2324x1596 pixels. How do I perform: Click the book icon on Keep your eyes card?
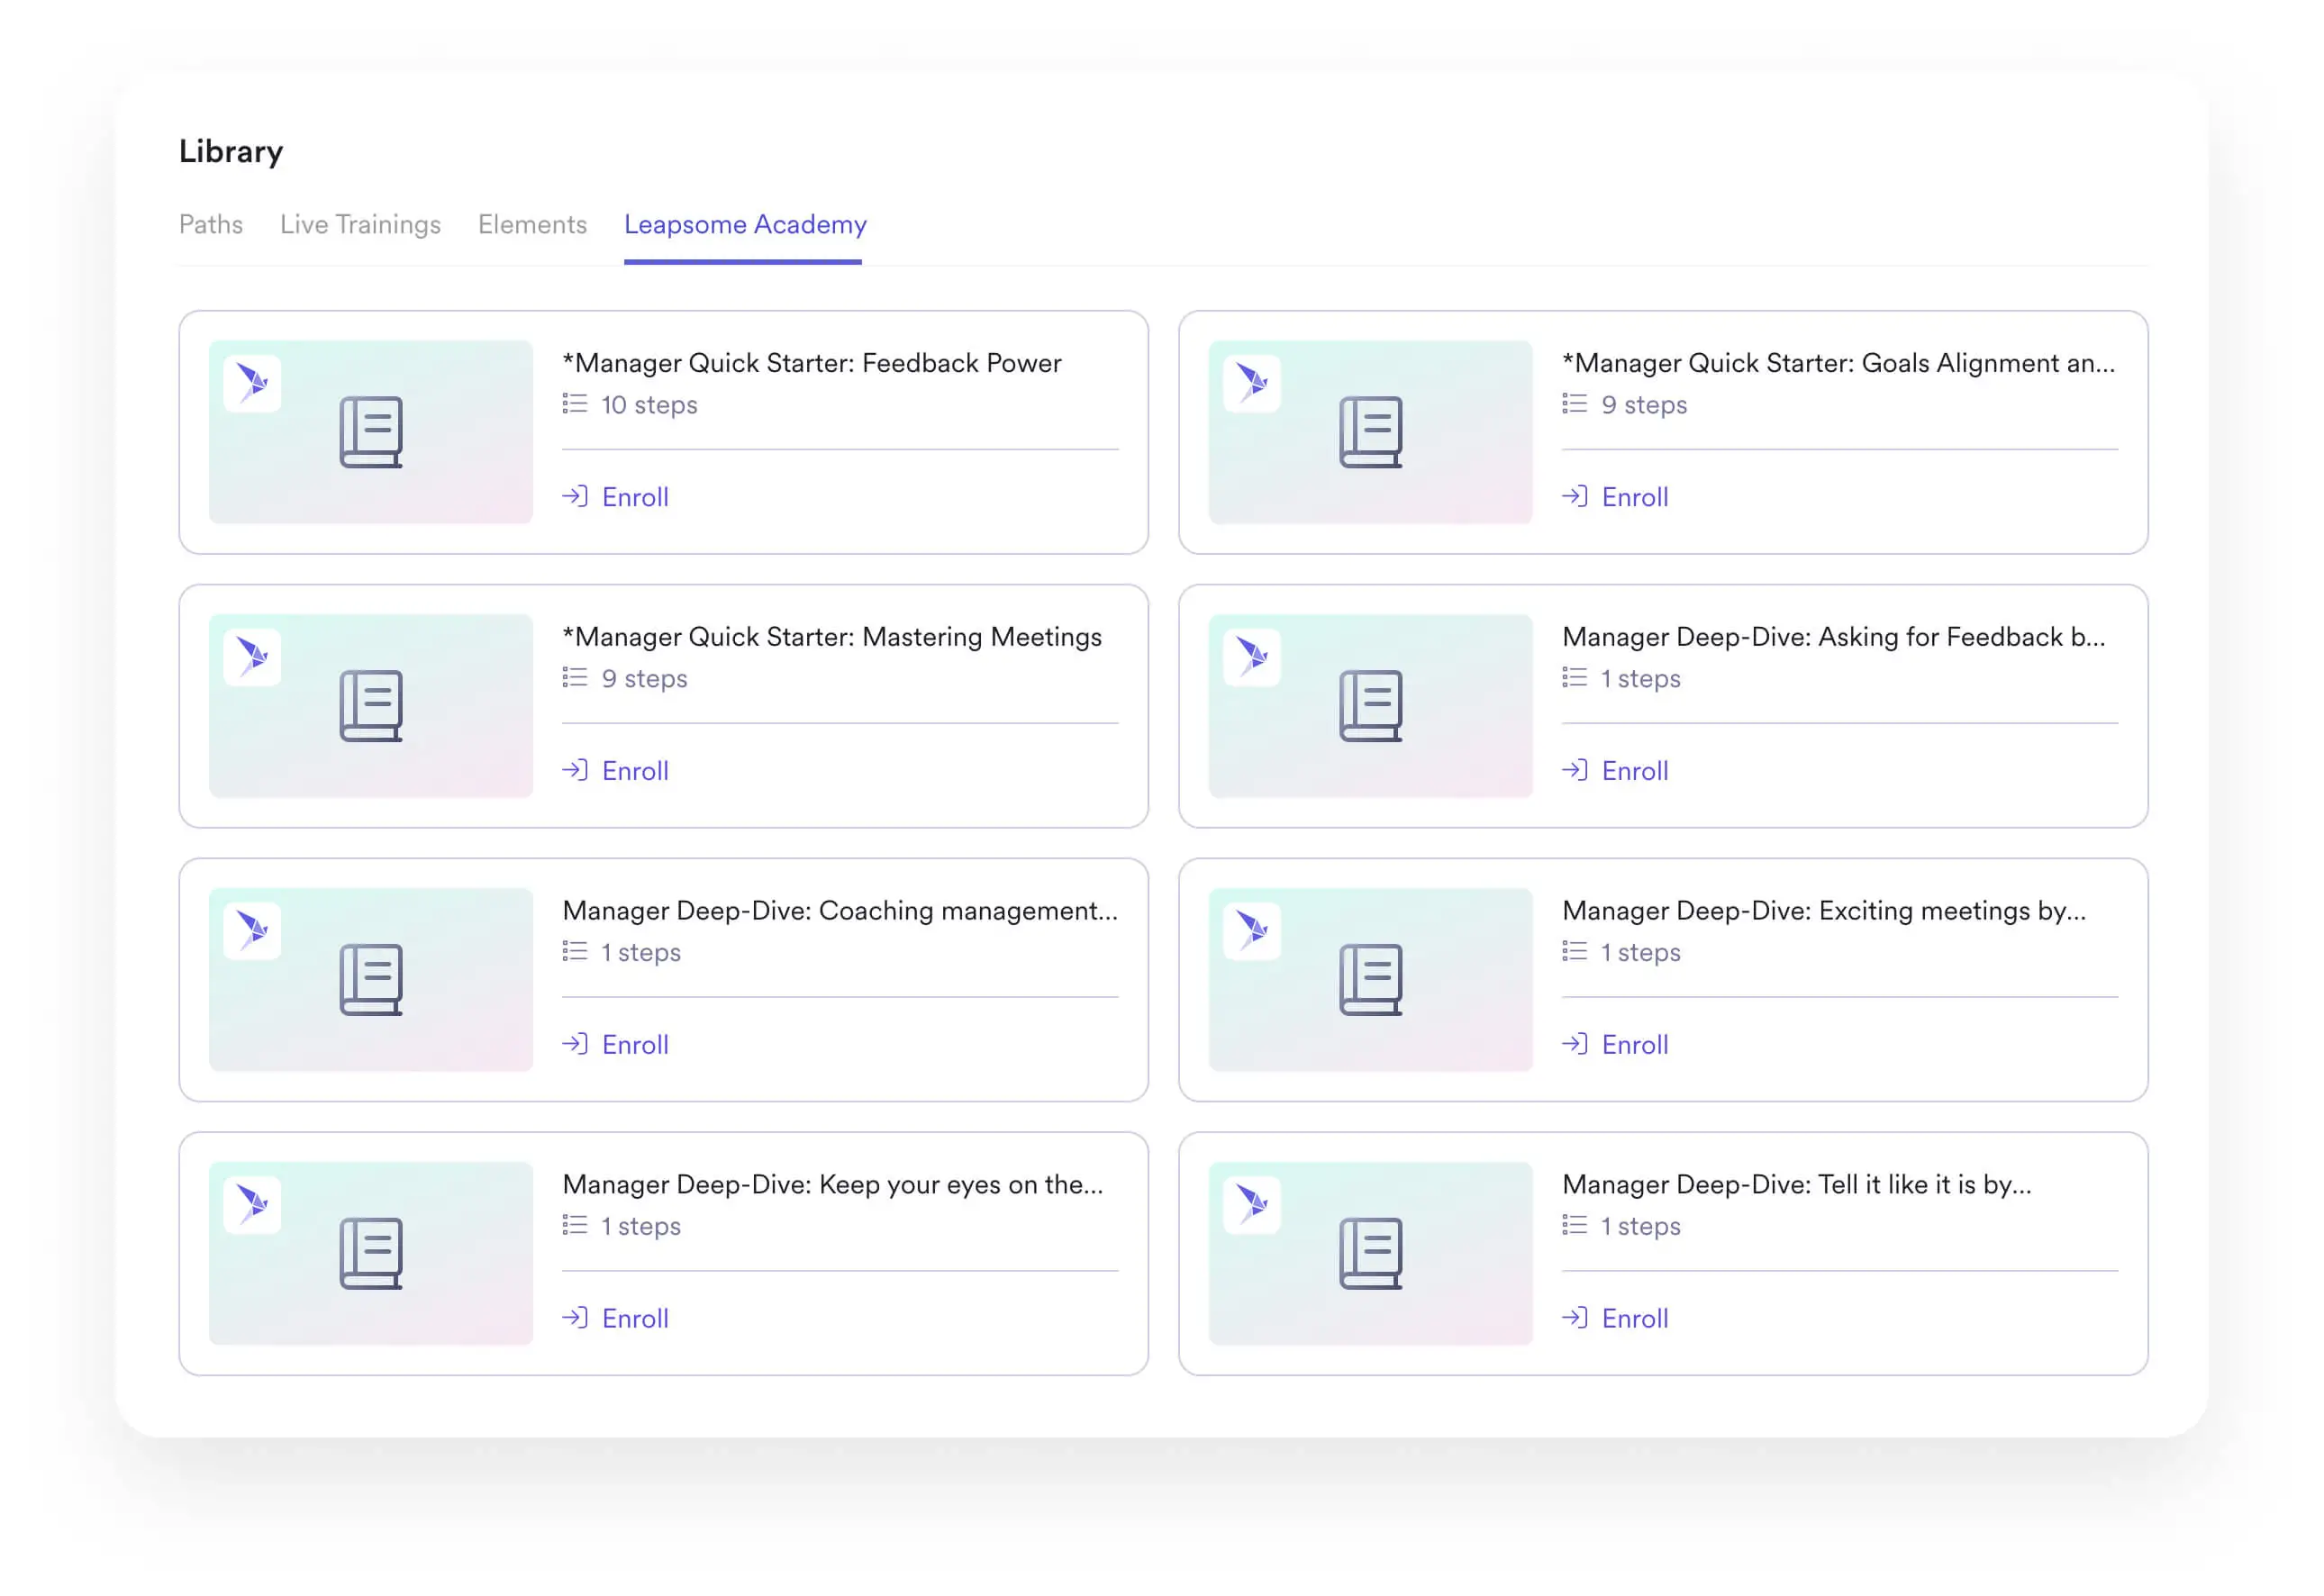coord(371,1254)
